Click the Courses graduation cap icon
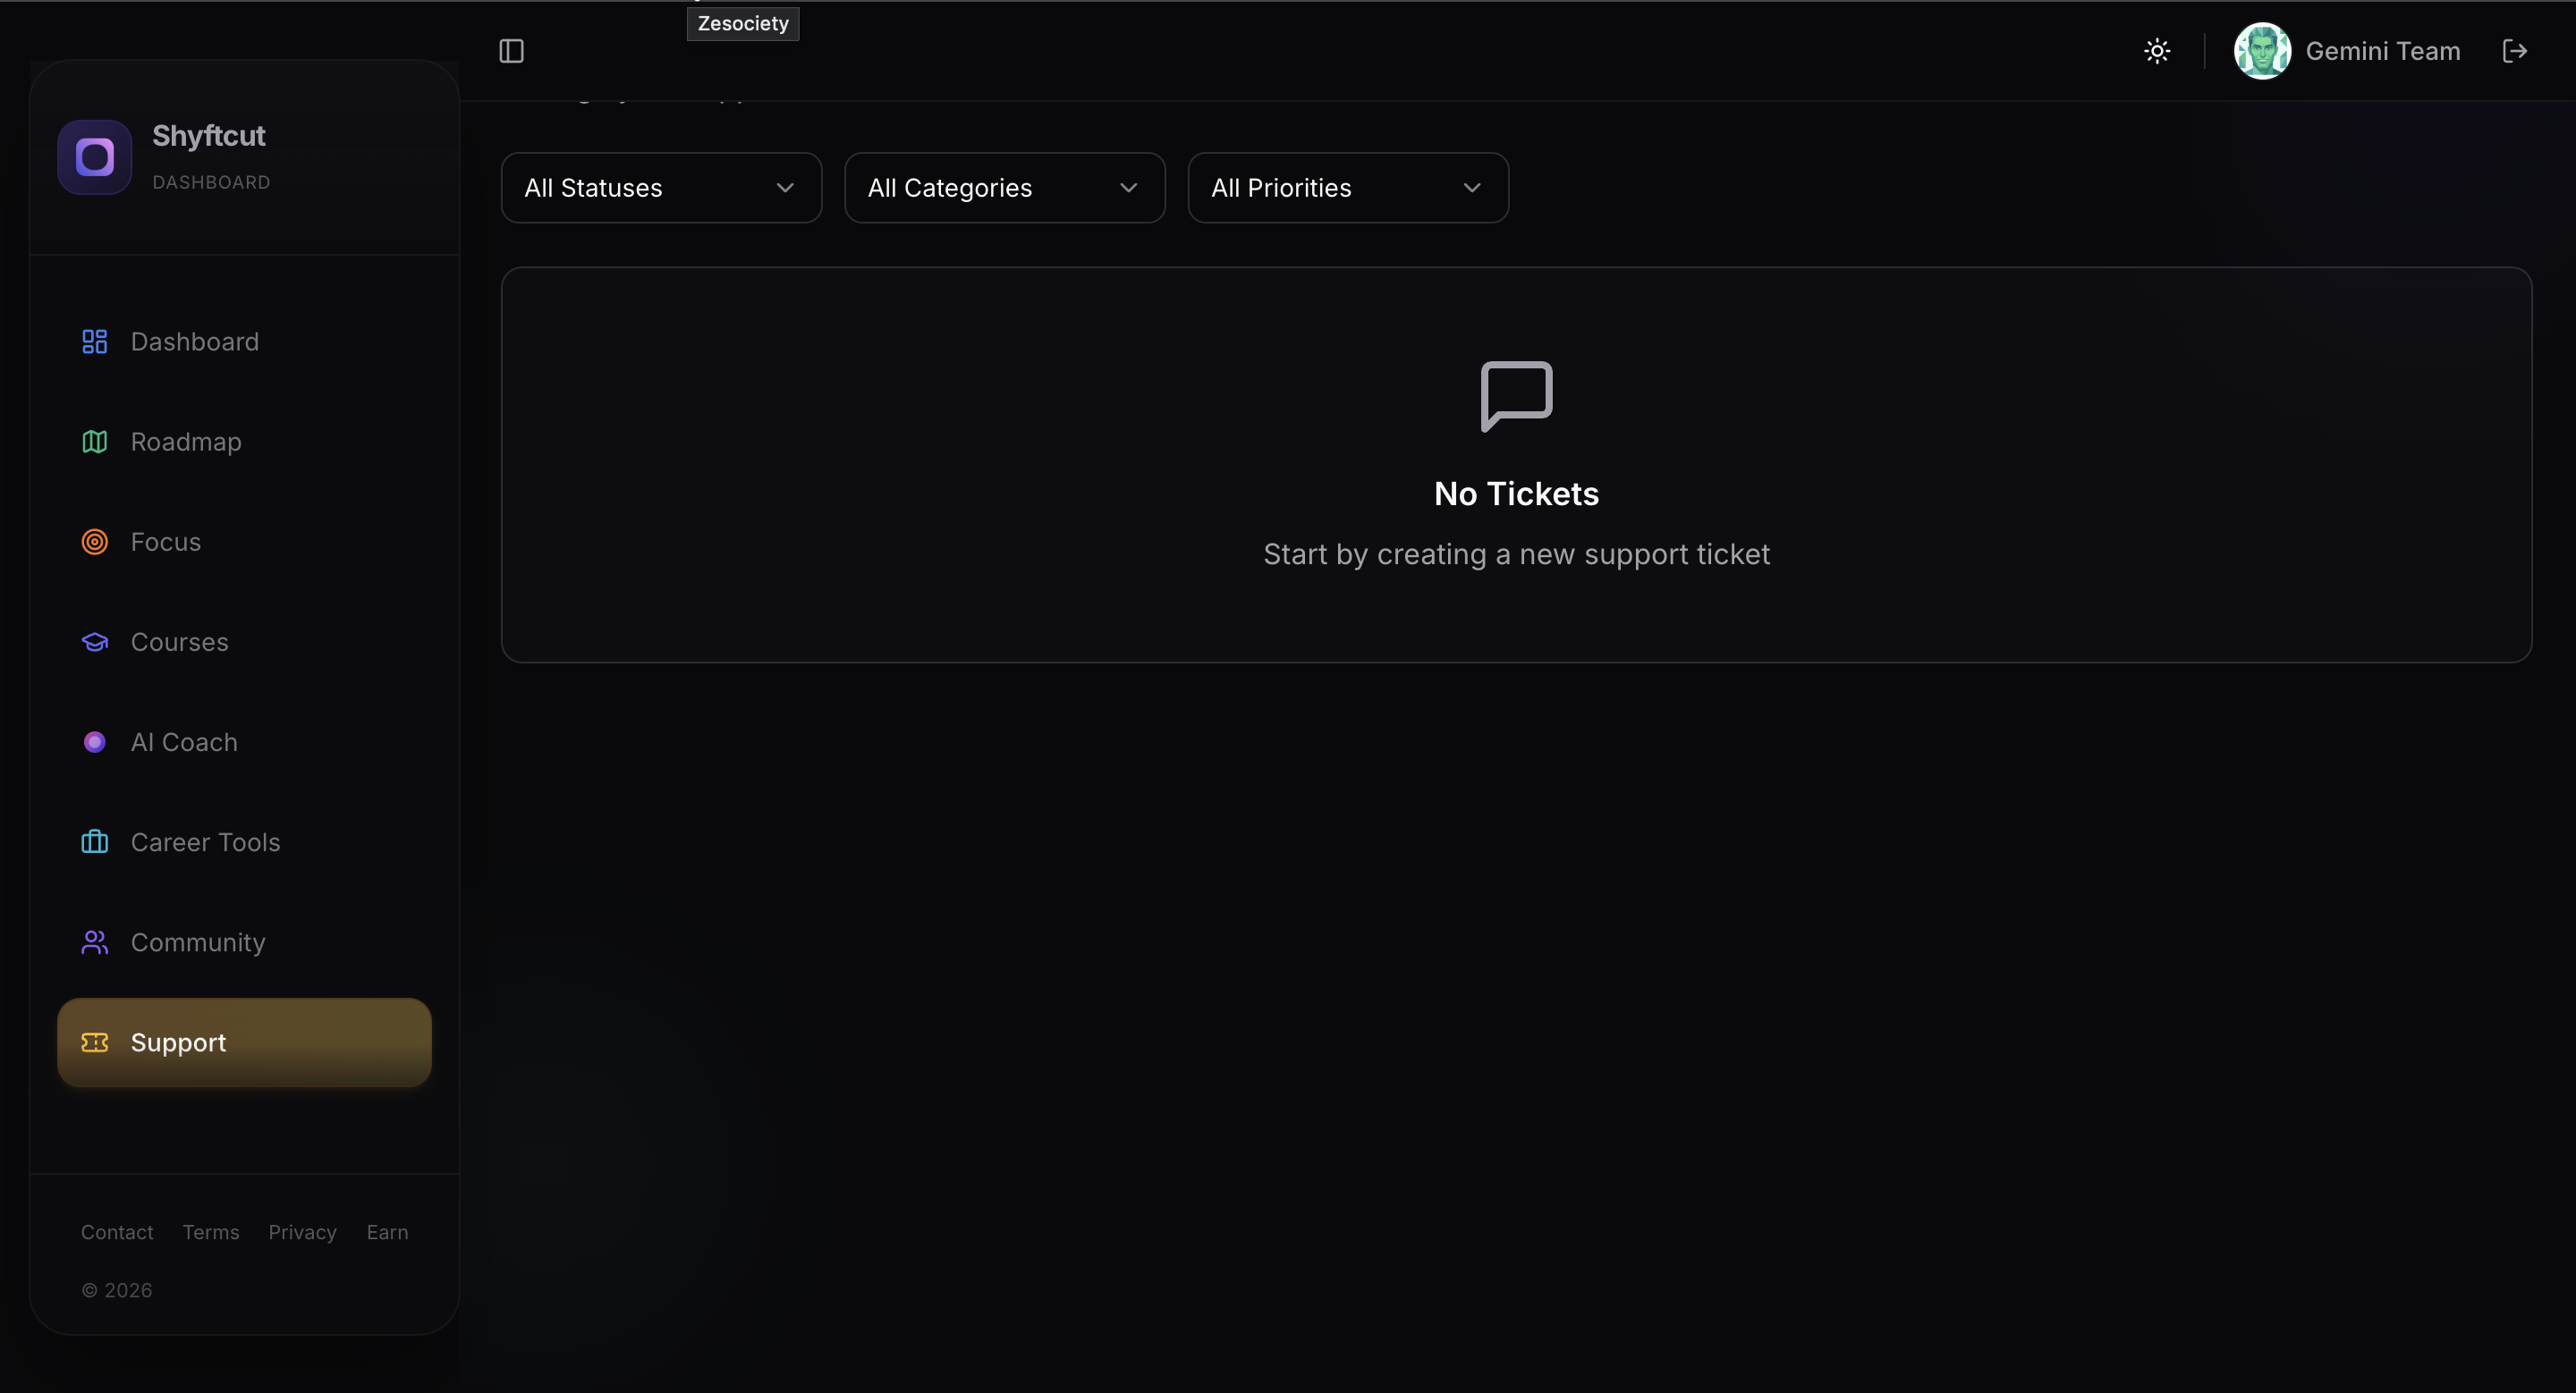Screen dimensions: 2576x1393 tap(94, 642)
